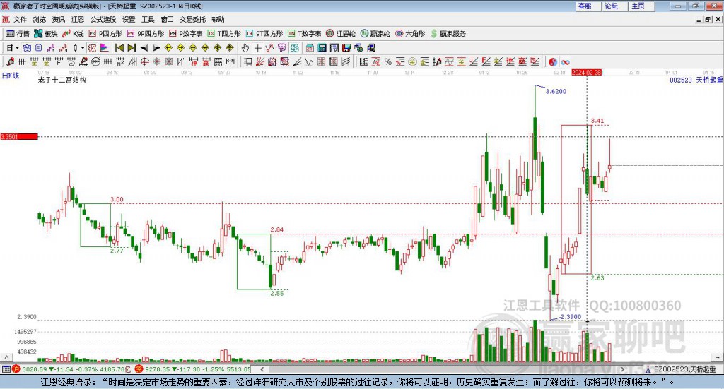Select the n² vertical lines tool
The height and width of the screenshot is (389, 724).
tap(120, 61)
